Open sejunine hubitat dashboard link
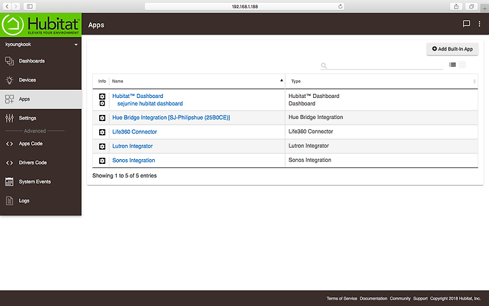 tap(150, 103)
